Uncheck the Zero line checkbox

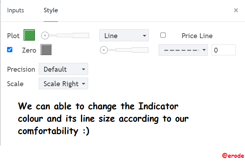point(10,50)
